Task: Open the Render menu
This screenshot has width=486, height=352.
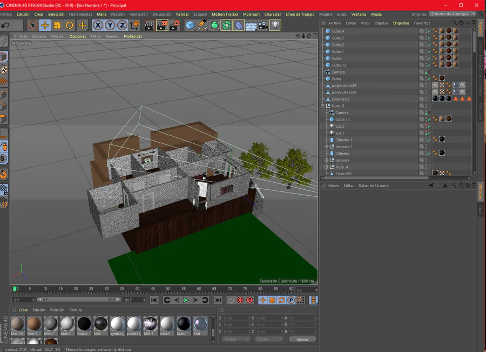Action: coord(183,14)
